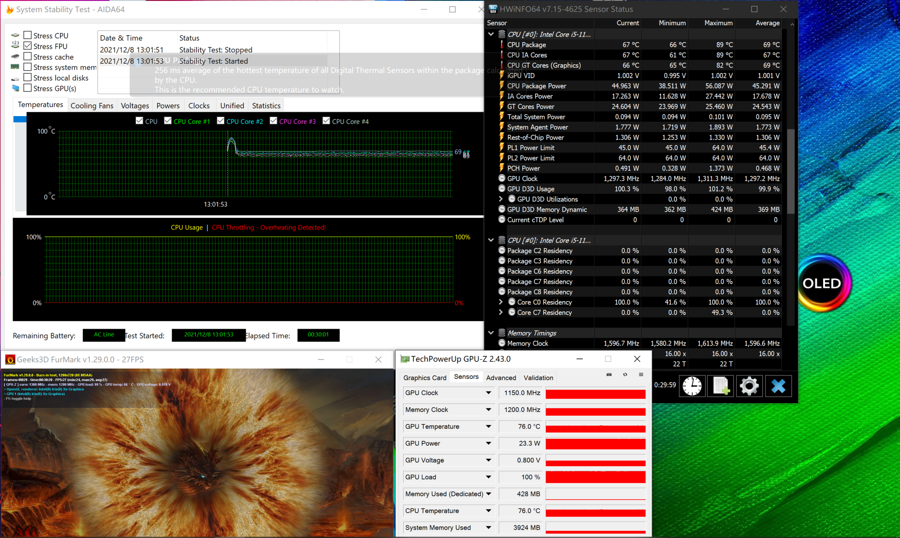
Task: Click the chip icon beside Stress CPU
Action: tap(15, 35)
